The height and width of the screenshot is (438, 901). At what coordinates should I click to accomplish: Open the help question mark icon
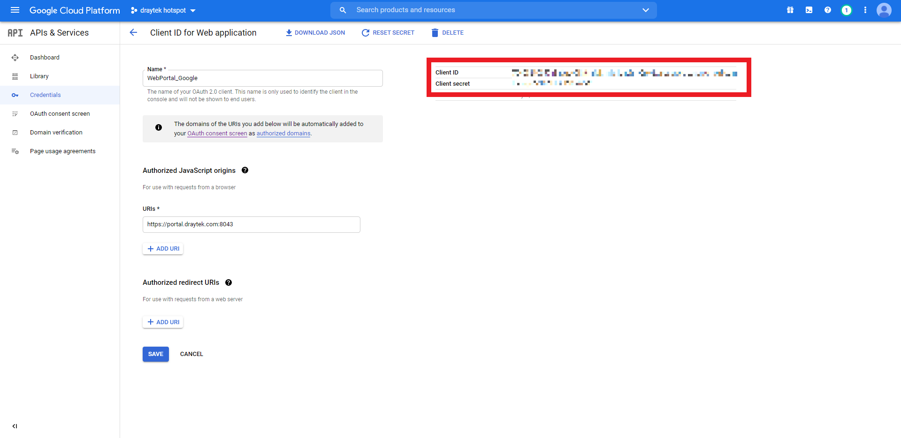[828, 10]
